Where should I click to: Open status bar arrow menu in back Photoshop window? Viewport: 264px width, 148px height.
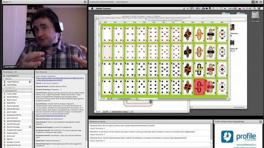pos(132,111)
